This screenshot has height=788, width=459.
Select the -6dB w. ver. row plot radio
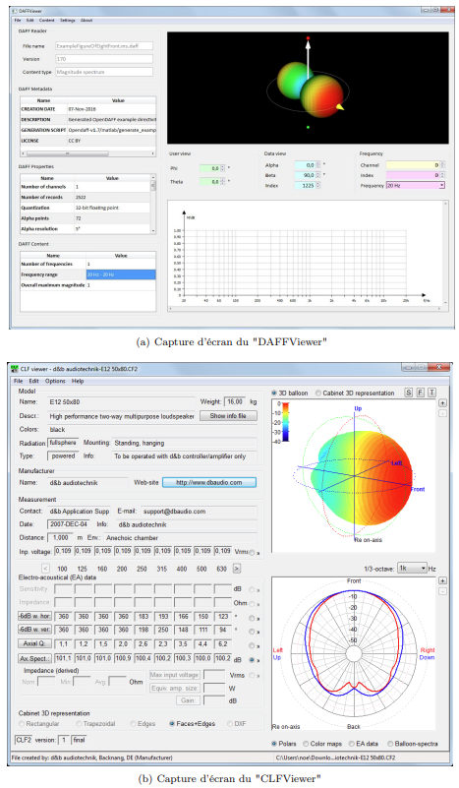(252, 632)
